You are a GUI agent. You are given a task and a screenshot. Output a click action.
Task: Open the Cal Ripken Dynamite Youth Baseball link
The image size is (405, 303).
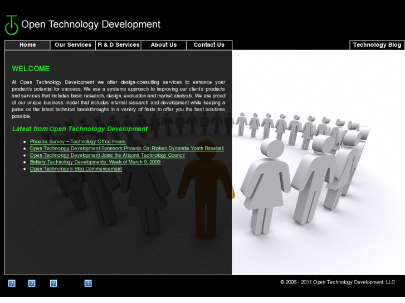coord(126,148)
